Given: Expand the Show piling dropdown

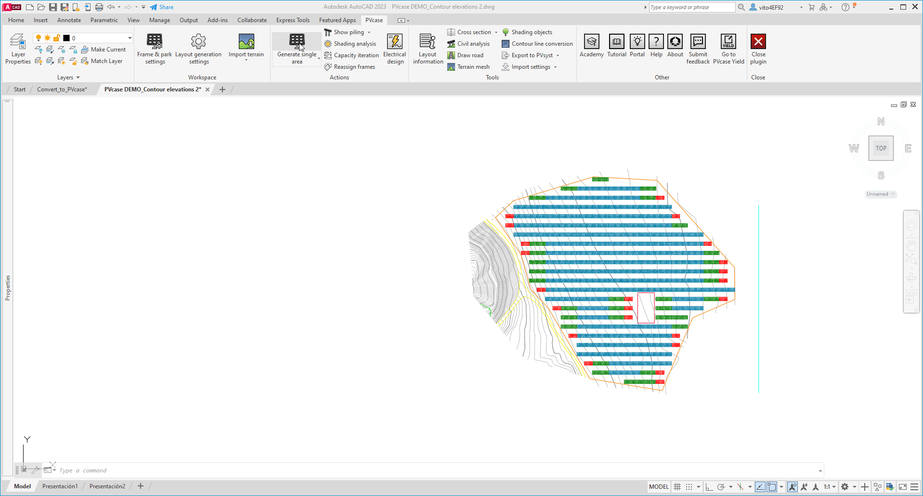Looking at the screenshot, I should (368, 32).
